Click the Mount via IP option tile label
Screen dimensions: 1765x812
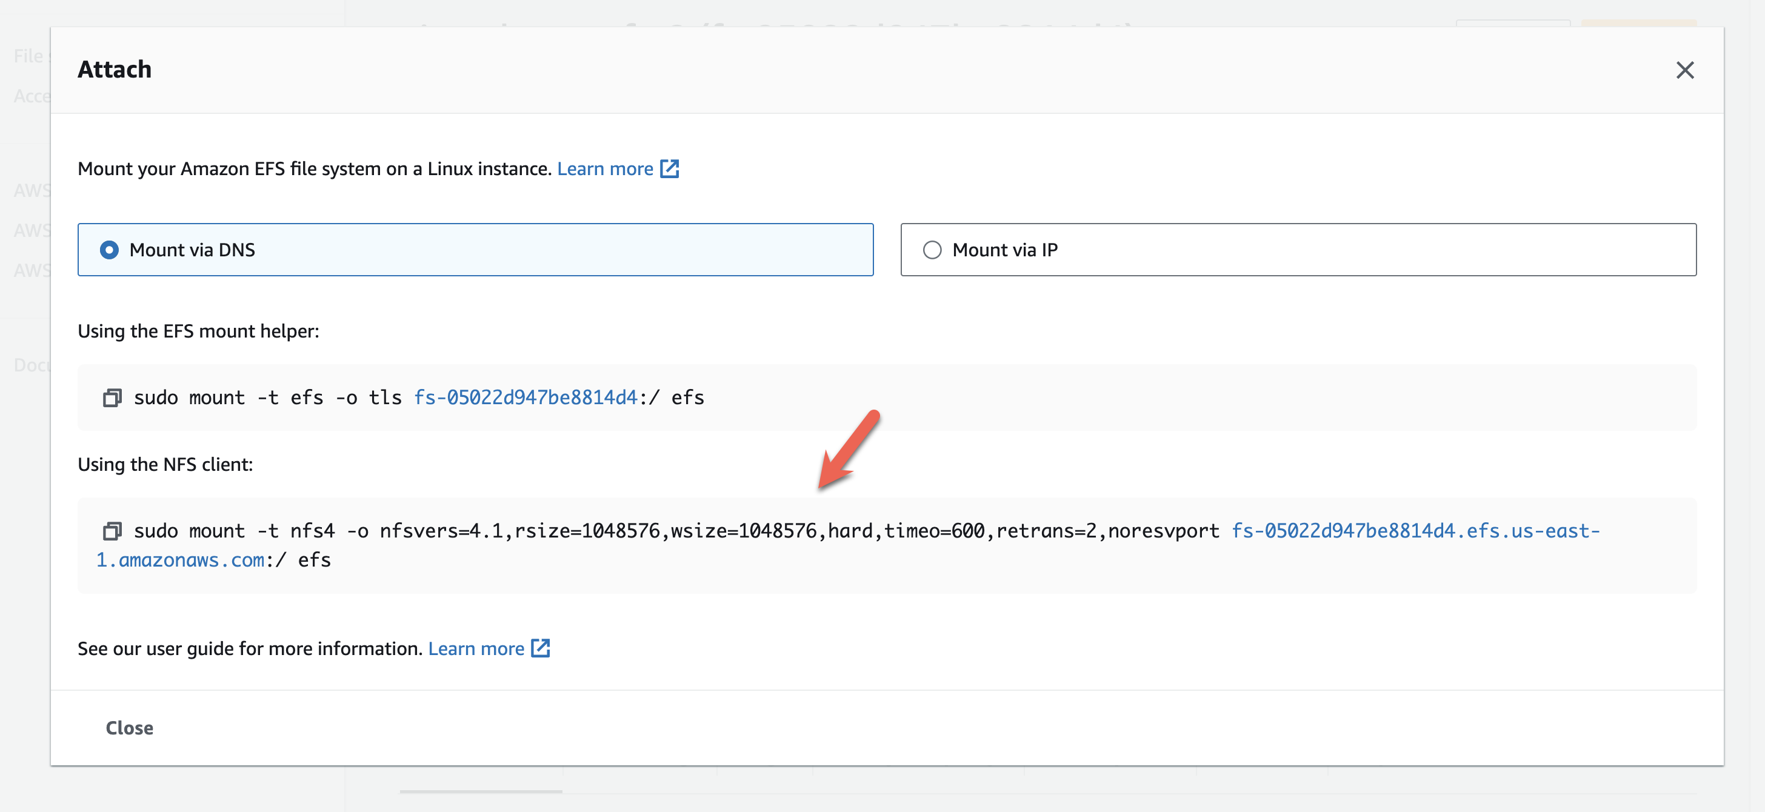1004,250
